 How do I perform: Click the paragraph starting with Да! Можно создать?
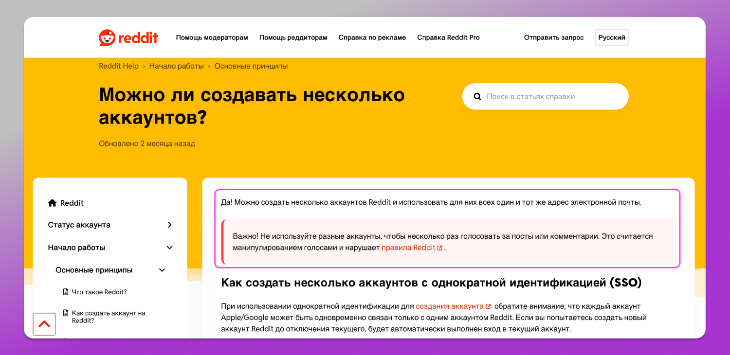pyautogui.click(x=431, y=202)
